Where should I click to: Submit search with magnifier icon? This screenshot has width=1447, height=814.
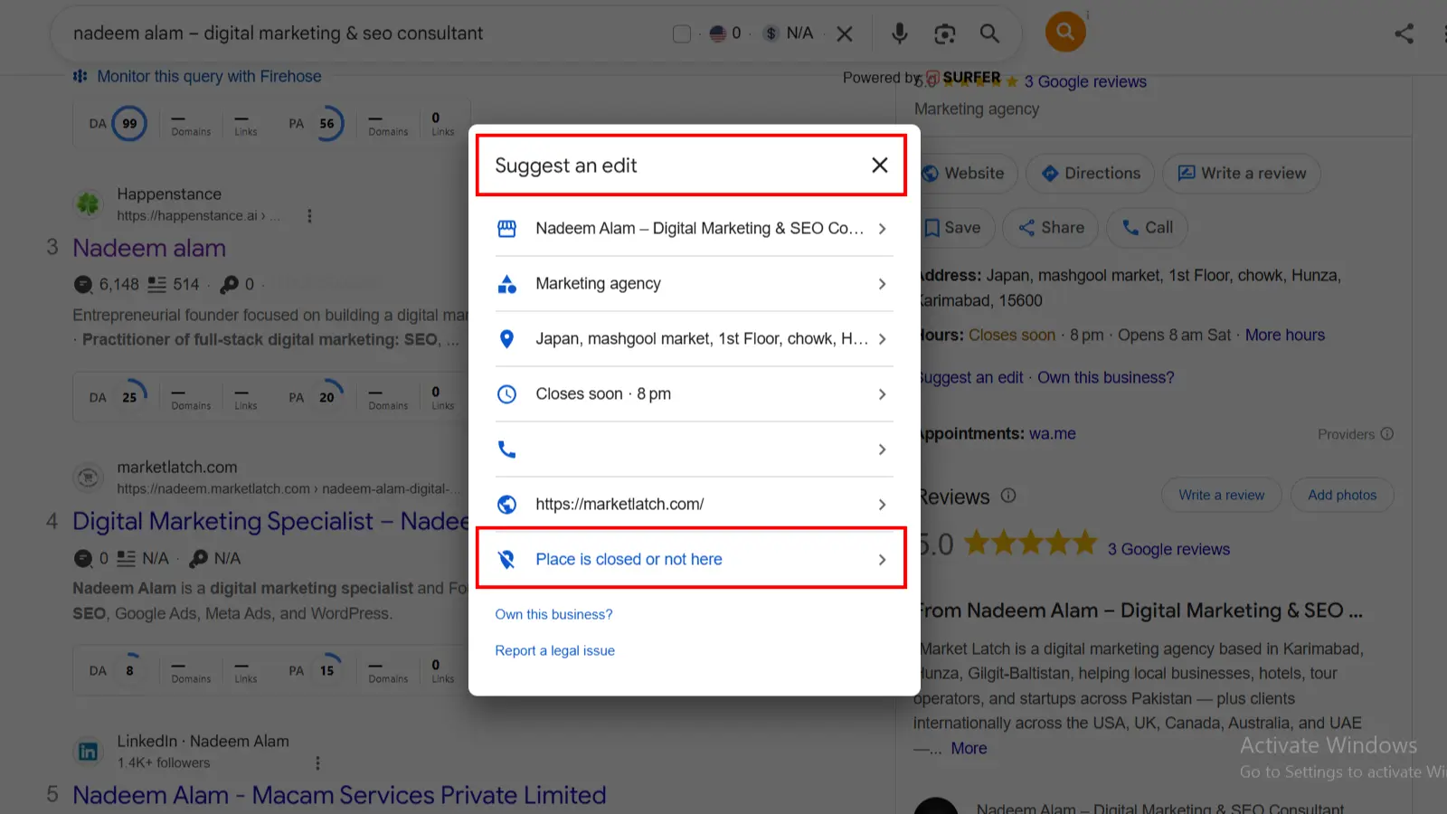tap(989, 33)
